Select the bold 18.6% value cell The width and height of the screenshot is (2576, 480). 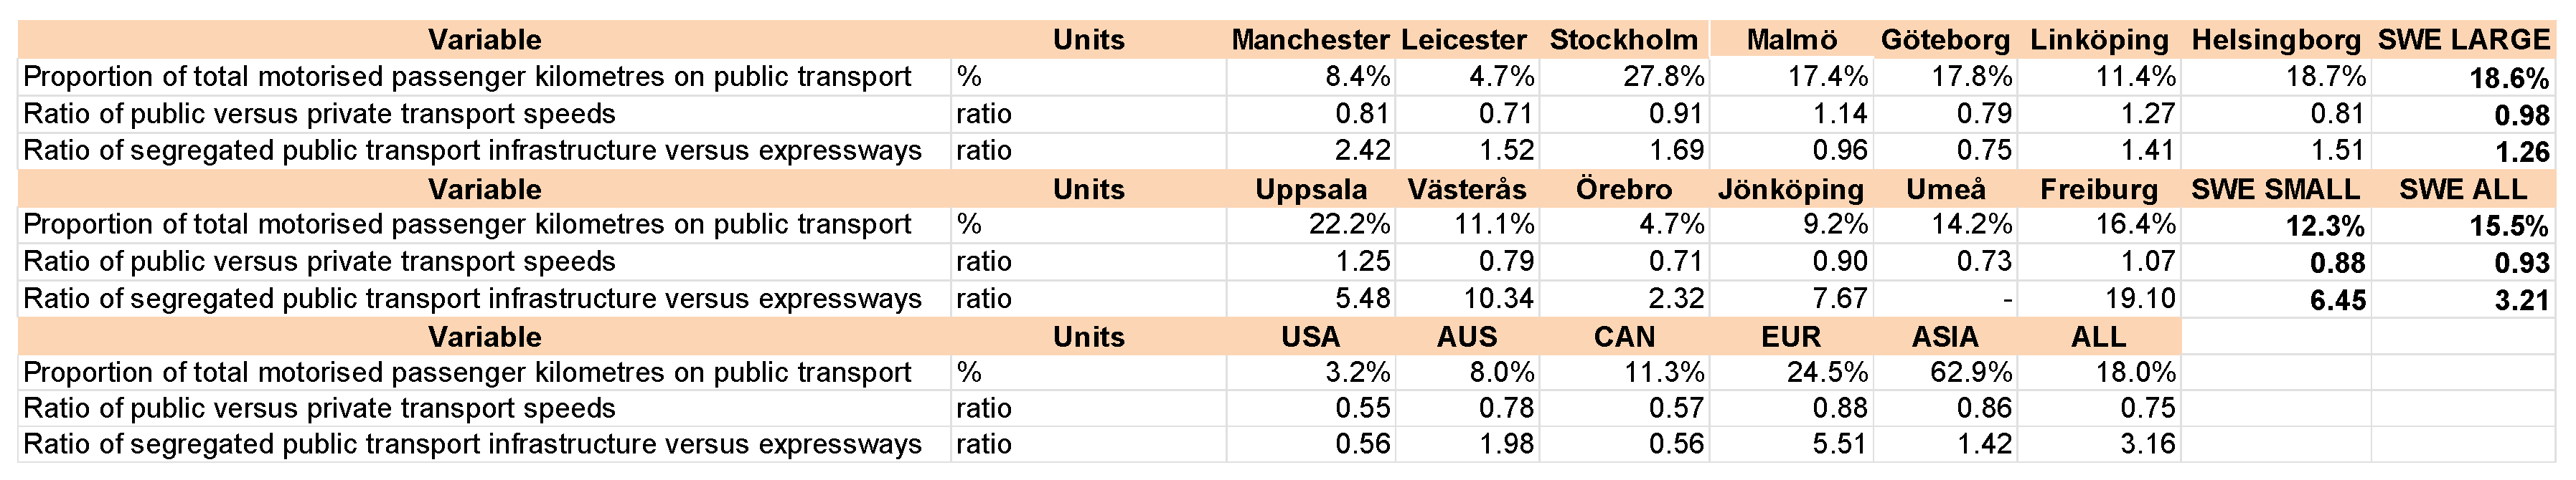(x=2463, y=78)
